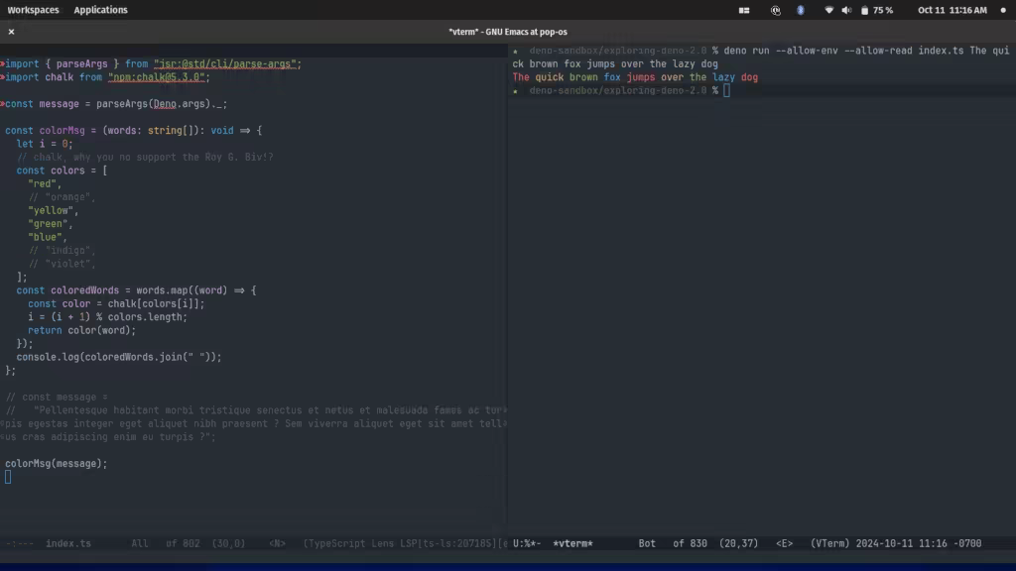Click 'All' position indicator in index.ts mode line
The width and height of the screenshot is (1016, 571).
139,543
